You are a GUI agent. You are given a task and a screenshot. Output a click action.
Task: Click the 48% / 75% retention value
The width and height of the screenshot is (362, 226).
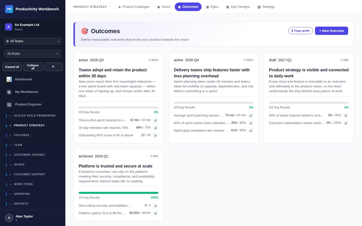[143, 128]
